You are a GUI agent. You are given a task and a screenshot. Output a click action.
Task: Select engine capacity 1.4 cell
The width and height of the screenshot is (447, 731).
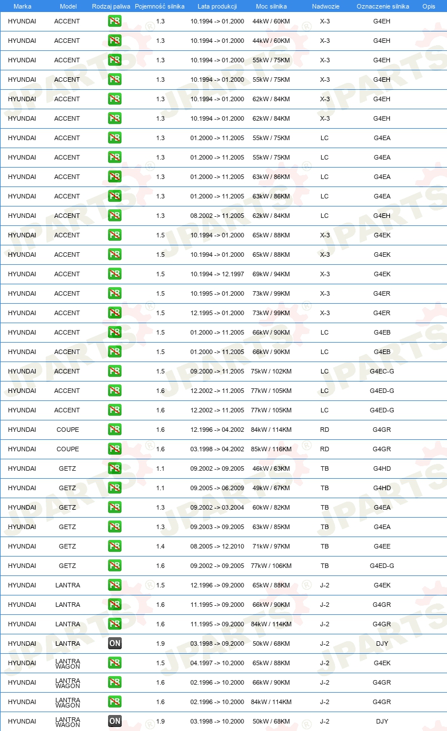160,546
